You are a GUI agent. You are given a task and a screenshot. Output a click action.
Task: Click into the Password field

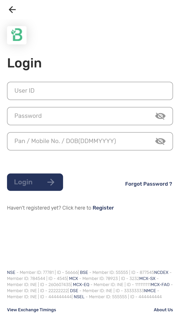coord(80,116)
